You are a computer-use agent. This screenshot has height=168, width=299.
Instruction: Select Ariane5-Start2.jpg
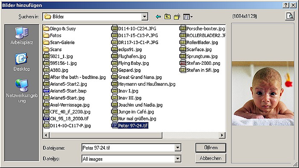pos(65,84)
